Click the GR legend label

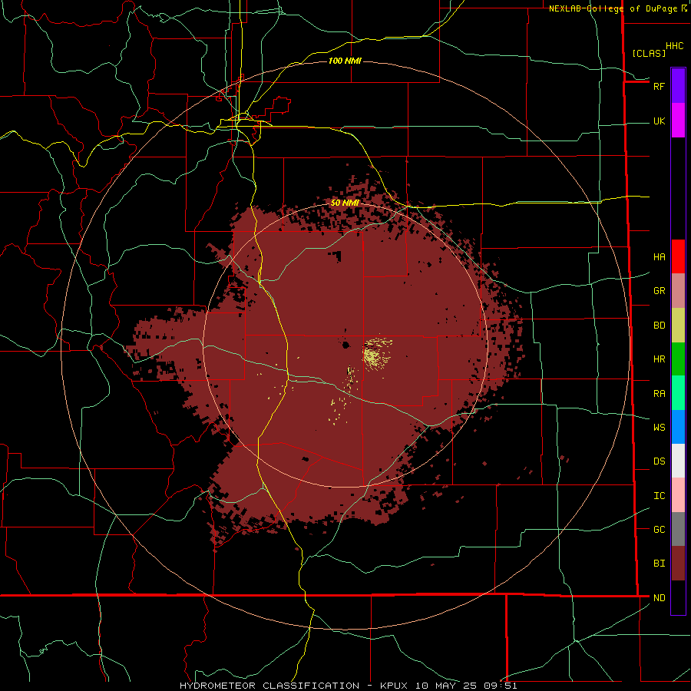pos(659,291)
